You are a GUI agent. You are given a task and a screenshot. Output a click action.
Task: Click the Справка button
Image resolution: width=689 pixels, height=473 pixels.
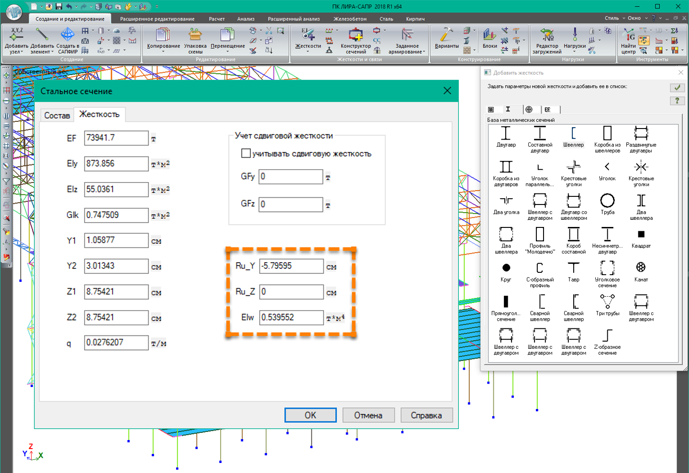426,415
